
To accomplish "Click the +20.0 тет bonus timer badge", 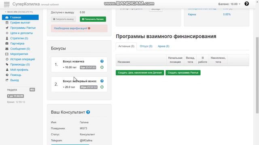I will 89,87.
